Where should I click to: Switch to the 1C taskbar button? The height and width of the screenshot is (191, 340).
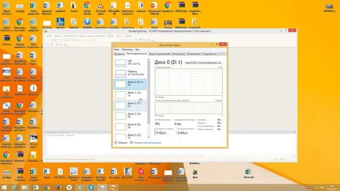coord(113,187)
